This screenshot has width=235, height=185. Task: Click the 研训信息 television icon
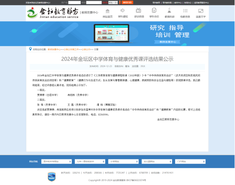pos(139,10)
